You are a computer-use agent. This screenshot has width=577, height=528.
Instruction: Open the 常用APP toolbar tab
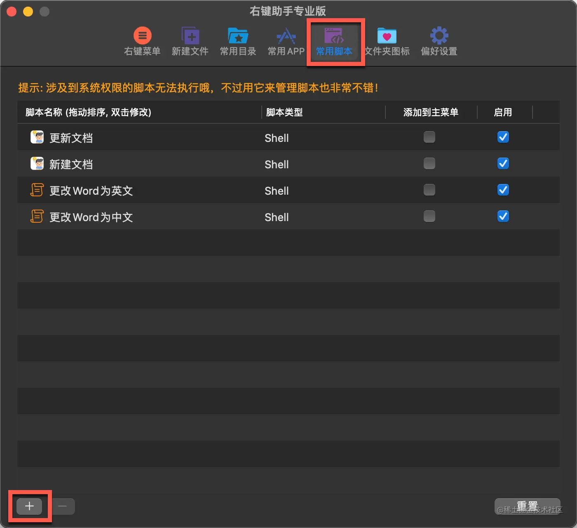tap(286, 41)
